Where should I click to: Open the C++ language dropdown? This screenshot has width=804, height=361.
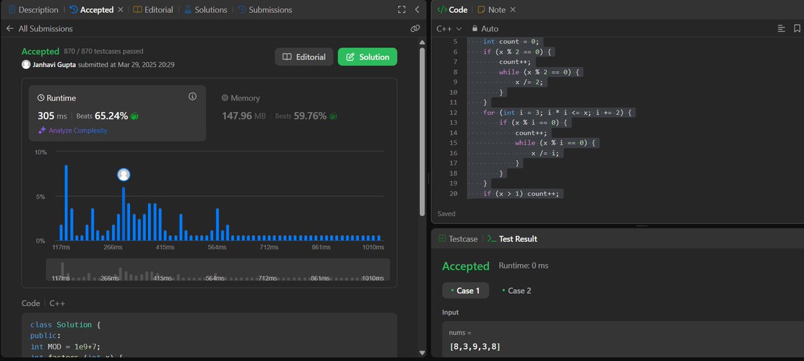449,29
